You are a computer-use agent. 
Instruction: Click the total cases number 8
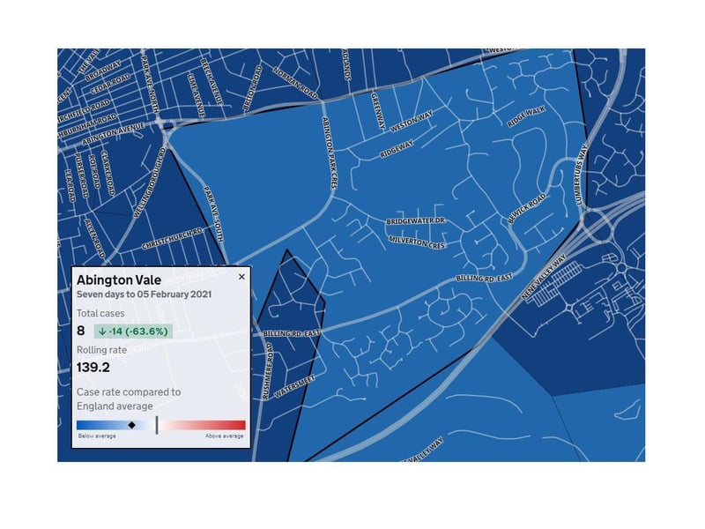(x=80, y=332)
